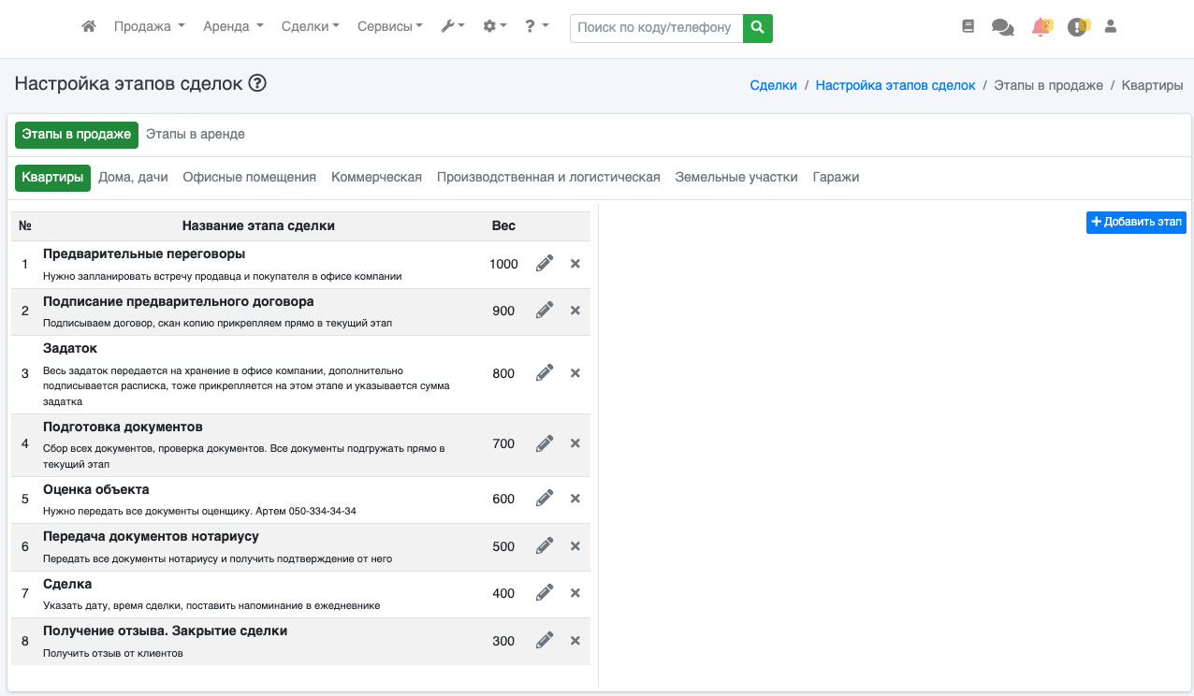The image size is (1194, 696).
Task: Click the user profile icon
Action: [x=1111, y=27]
